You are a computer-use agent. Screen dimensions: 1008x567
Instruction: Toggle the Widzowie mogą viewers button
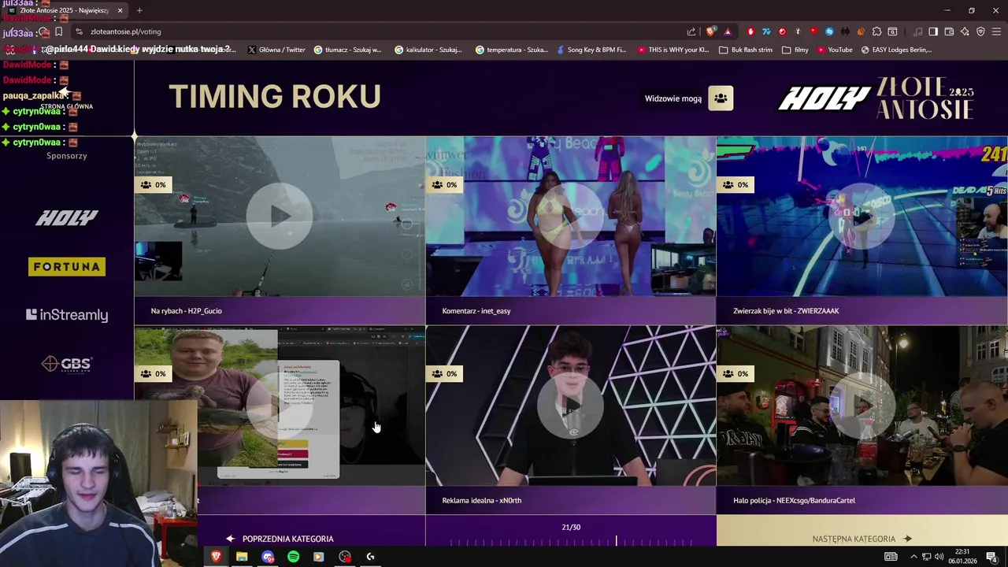(x=721, y=98)
